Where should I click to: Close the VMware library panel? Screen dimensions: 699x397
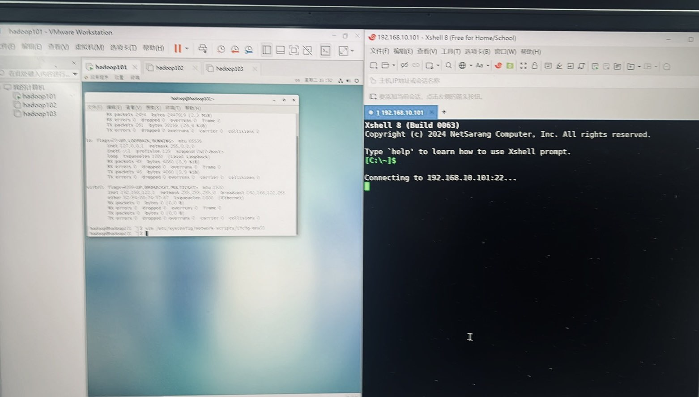(x=74, y=63)
